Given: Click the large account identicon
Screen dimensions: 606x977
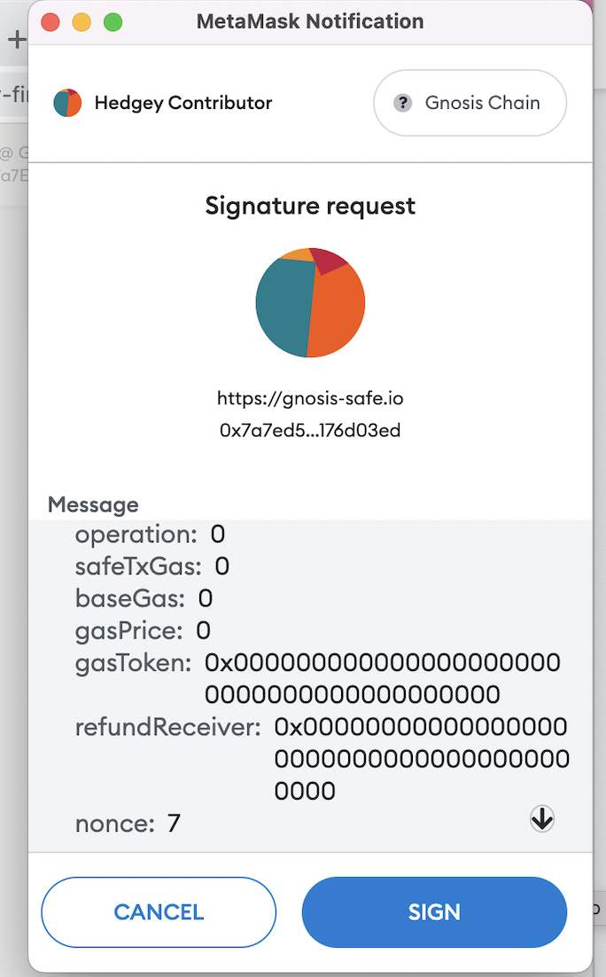Looking at the screenshot, I should (310, 302).
